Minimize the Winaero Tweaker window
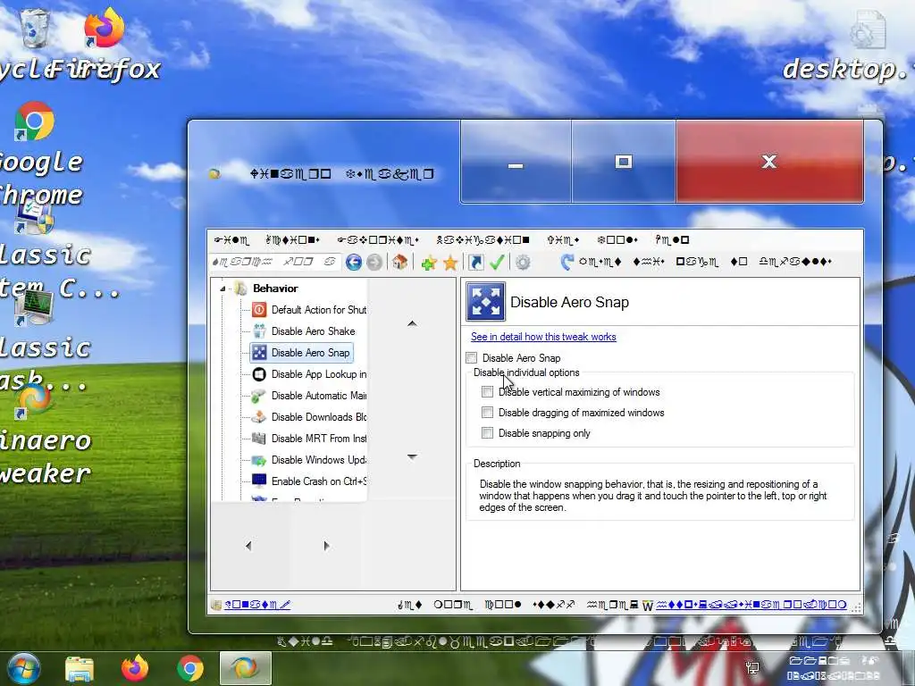The width and height of the screenshot is (915, 686). 516,162
